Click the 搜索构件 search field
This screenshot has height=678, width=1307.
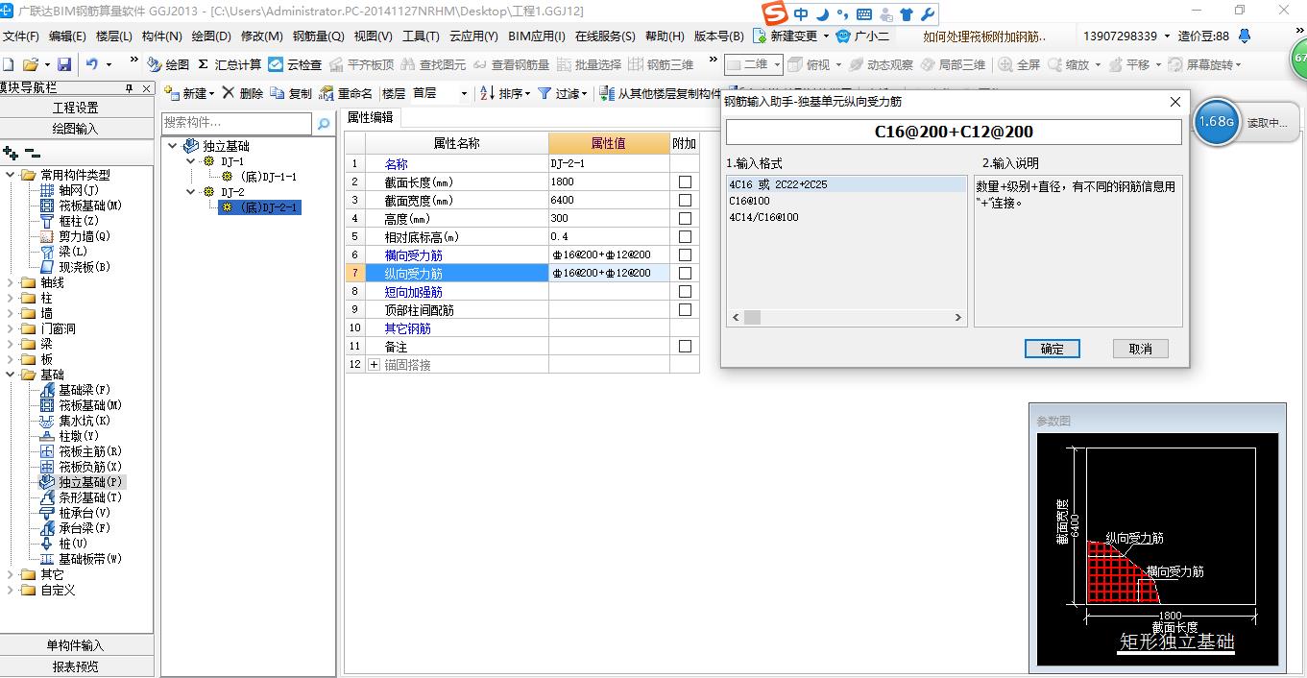[x=236, y=123]
